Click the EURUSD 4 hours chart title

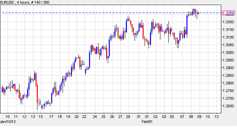click(25, 2)
